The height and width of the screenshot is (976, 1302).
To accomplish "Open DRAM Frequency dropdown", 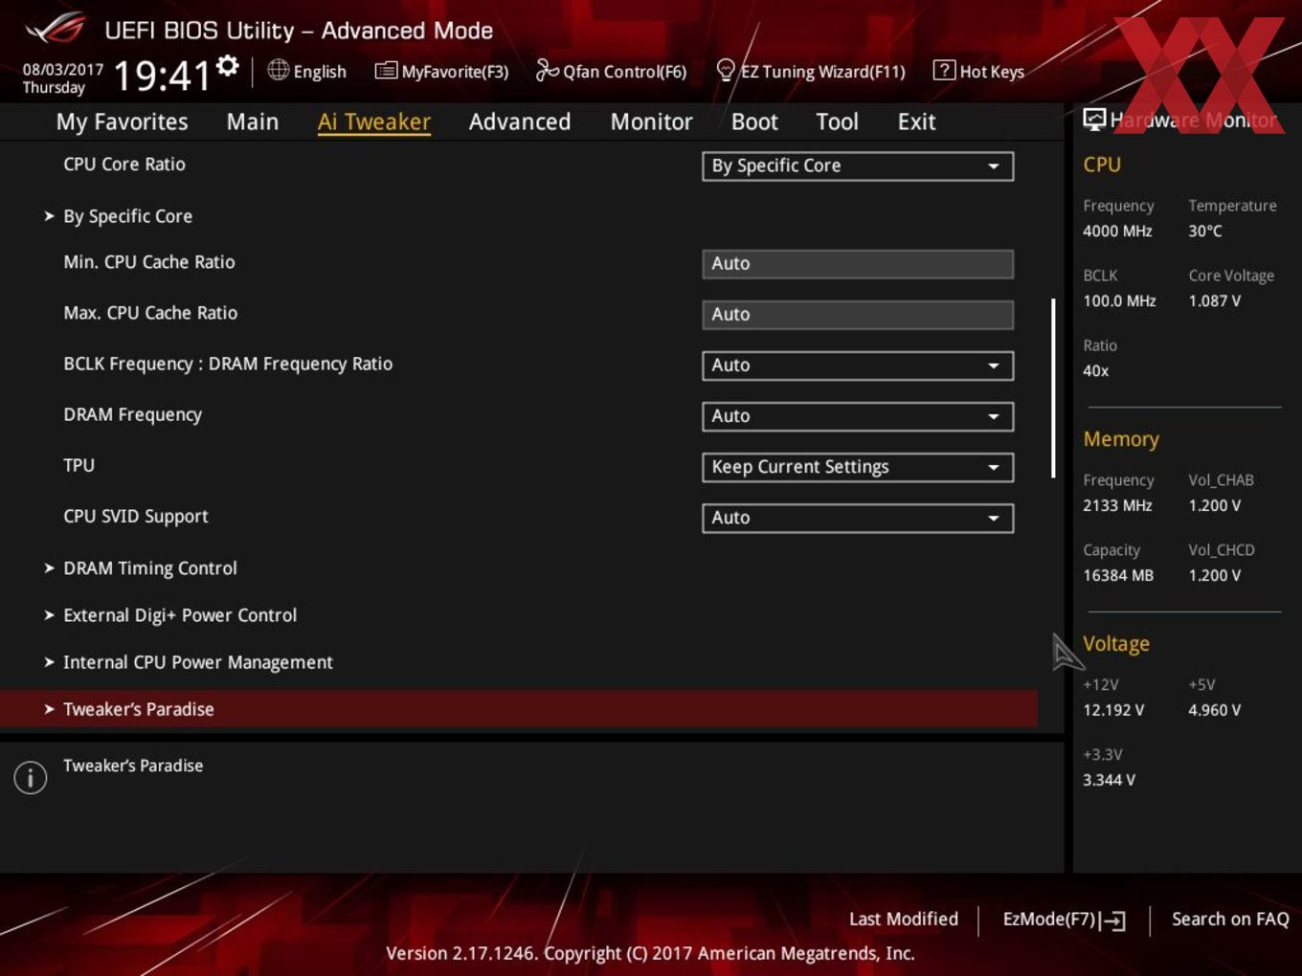I will (858, 416).
